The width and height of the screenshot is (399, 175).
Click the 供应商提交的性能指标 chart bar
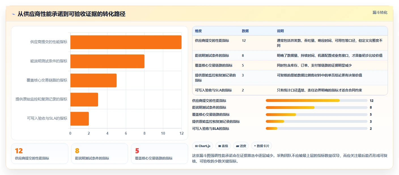(126, 42)
